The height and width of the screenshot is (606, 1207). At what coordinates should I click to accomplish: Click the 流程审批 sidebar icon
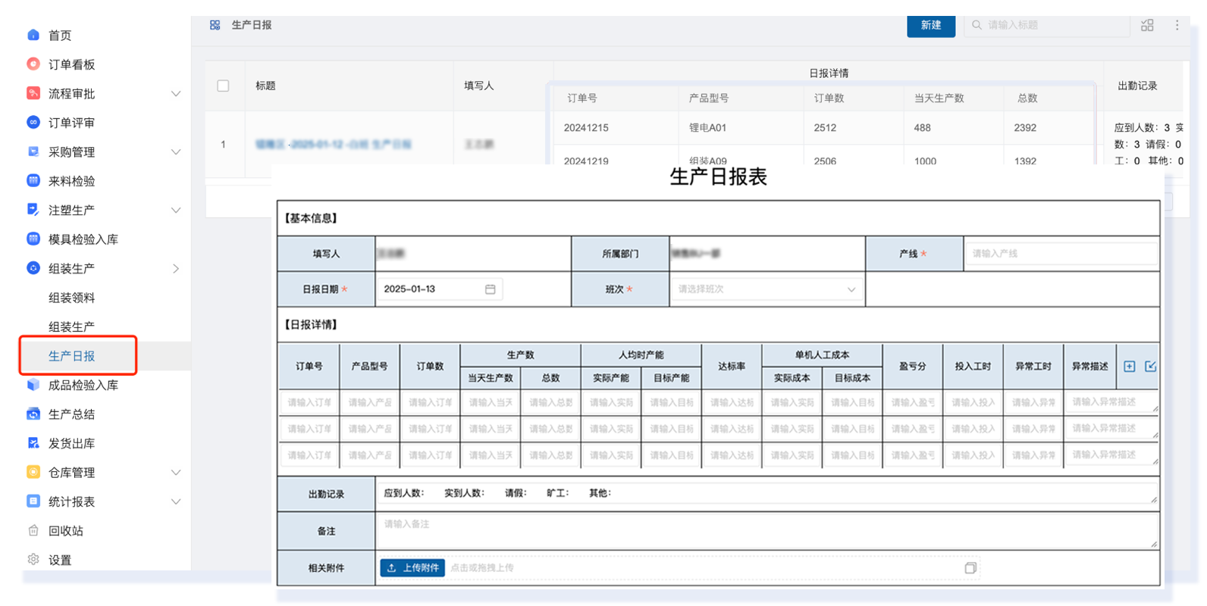point(33,93)
